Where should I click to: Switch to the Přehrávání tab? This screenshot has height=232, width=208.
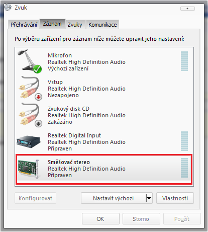coord(24,25)
